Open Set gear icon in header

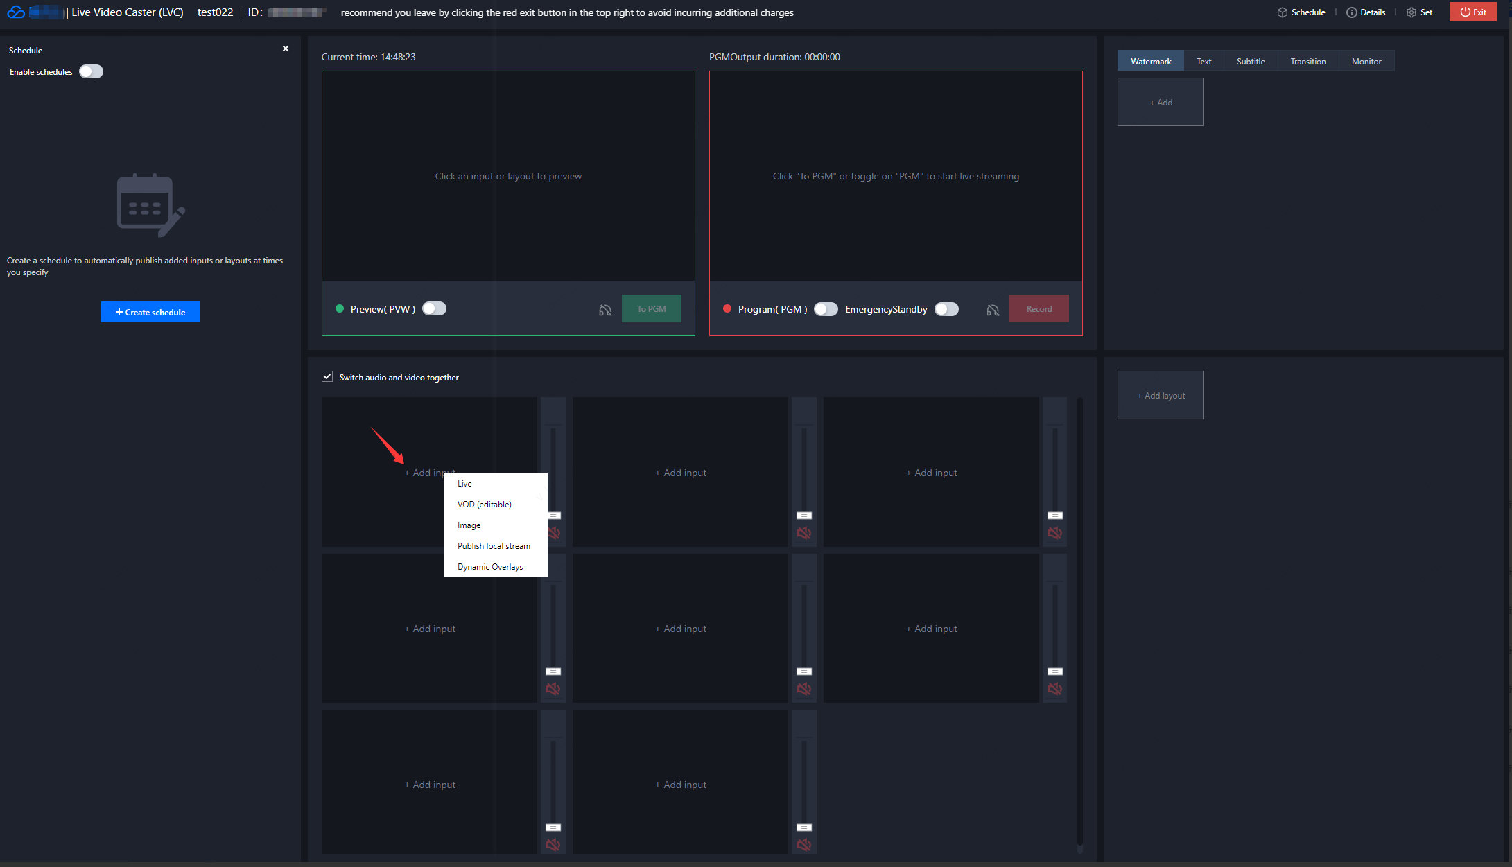pyautogui.click(x=1411, y=12)
